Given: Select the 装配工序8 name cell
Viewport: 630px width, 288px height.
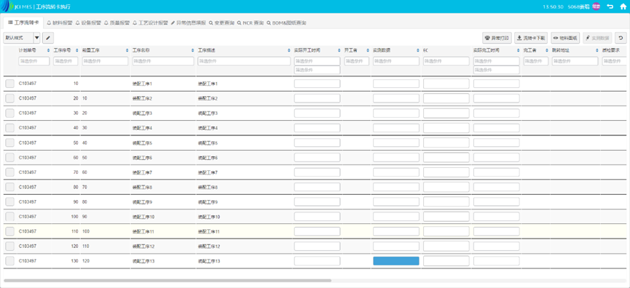Looking at the screenshot, I should click(142, 188).
